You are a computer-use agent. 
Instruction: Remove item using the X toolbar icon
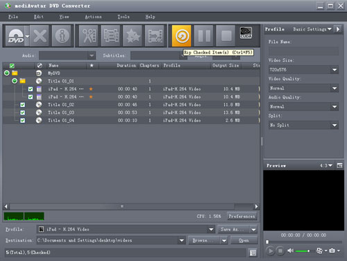(40, 36)
